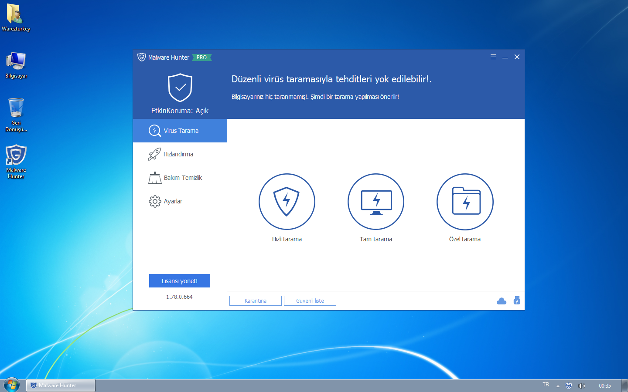
Task: Go to Bakım-Temizlik section
Action: (x=180, y=178)
